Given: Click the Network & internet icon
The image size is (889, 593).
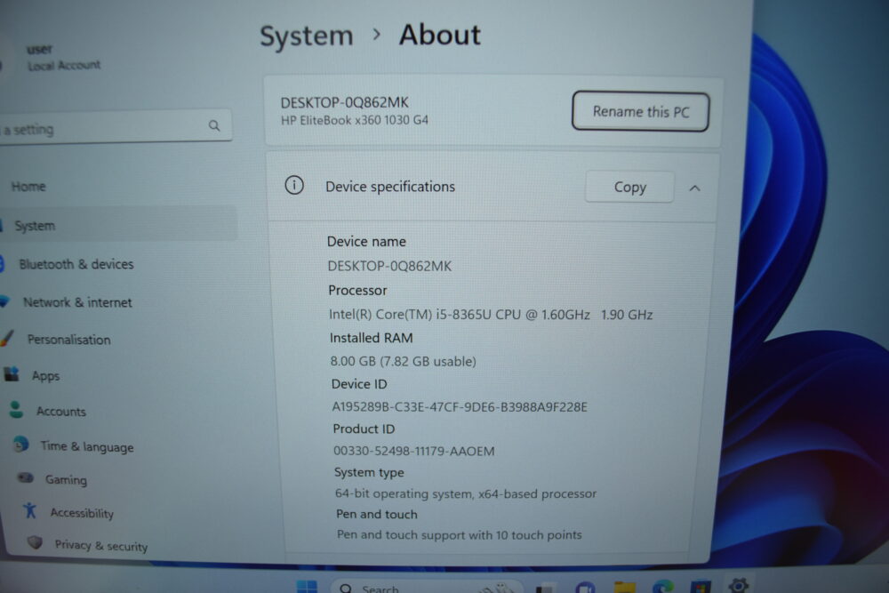Looking at the screenshot, I should [x=5, y=301].
